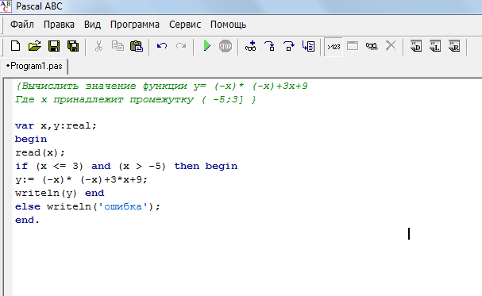Create a new file with New icon
The height and width of the screenshot is (296, 482).
[x=15, y=46]
